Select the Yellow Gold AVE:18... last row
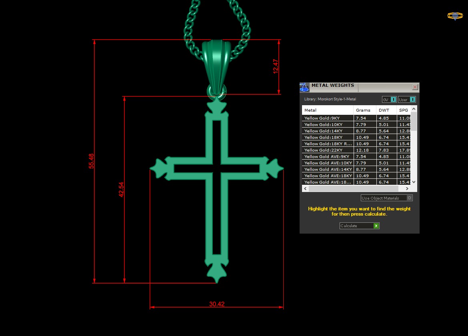The height and width of the screenshot is (336, 468). coord(356,182)
